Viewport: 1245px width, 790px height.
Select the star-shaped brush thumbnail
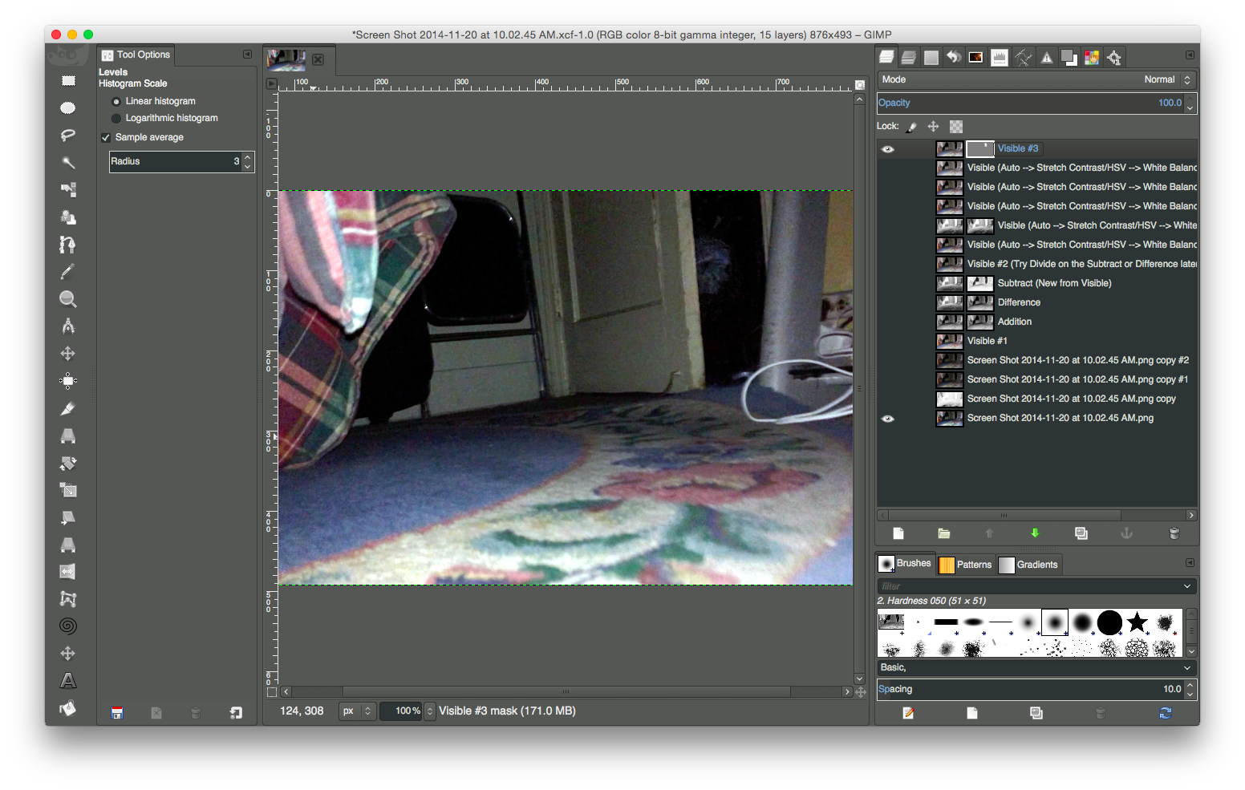tap(1138, 622)
